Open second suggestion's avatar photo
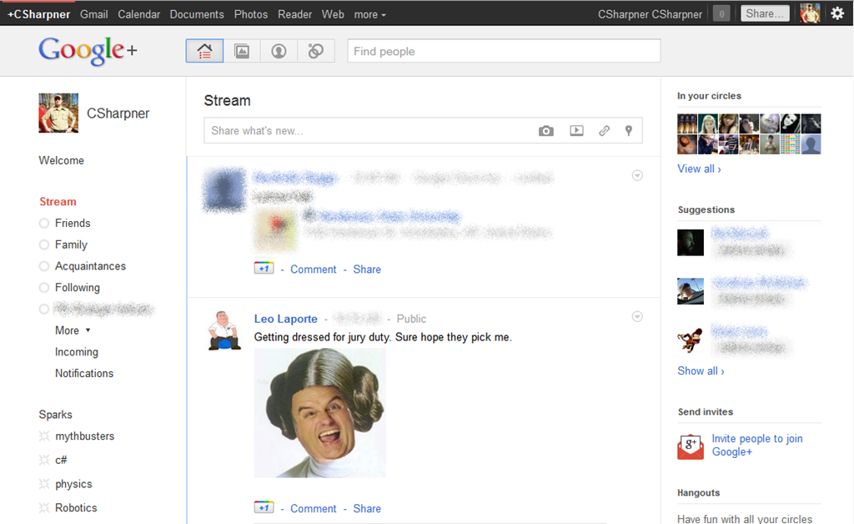 [x=691, y=291]
